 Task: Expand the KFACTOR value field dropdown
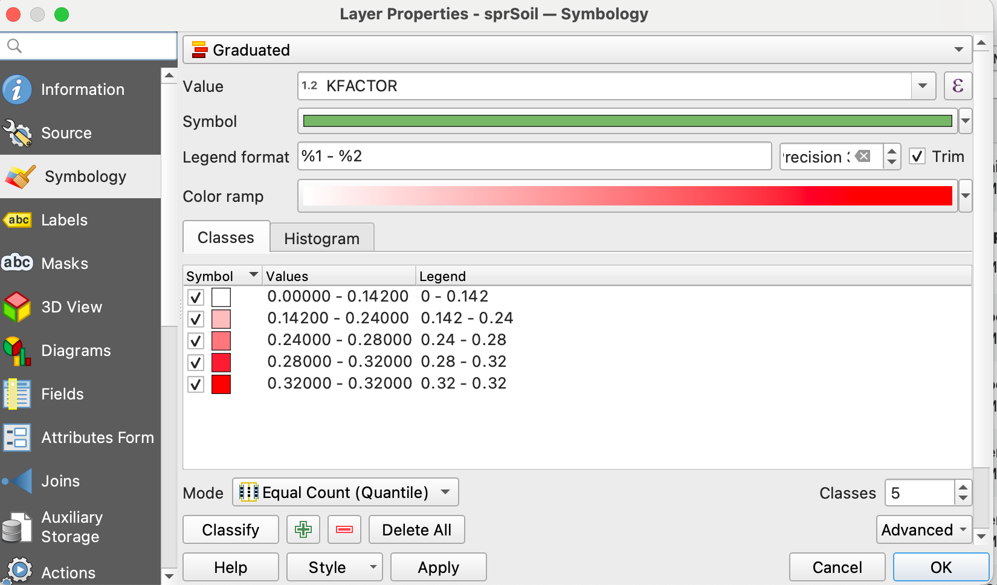[x=923, y=86]
